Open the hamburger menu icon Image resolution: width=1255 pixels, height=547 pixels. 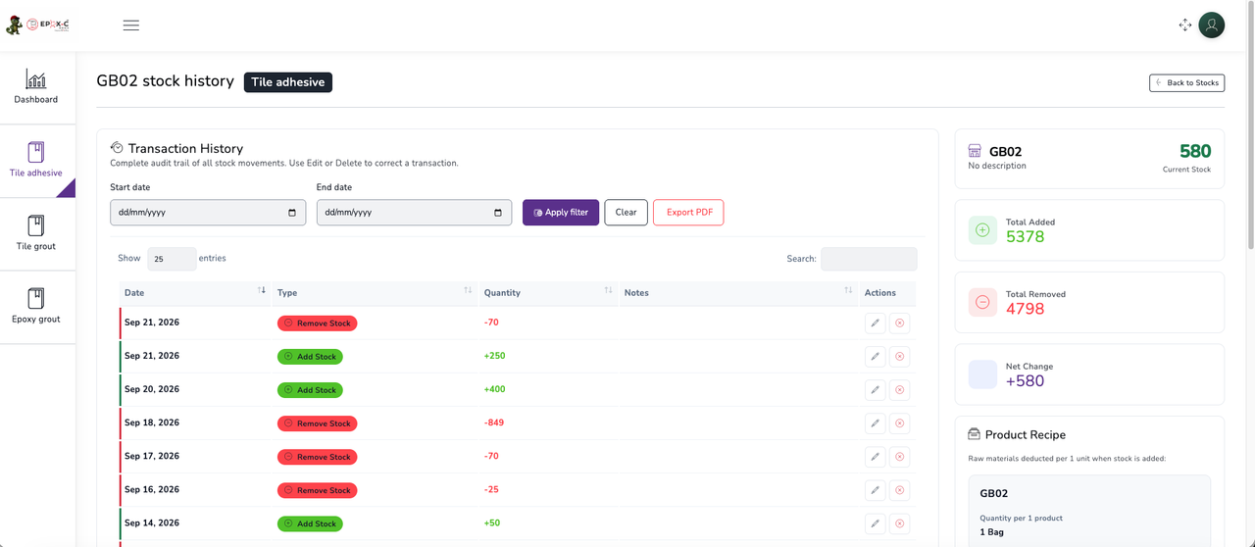(131, 25)
